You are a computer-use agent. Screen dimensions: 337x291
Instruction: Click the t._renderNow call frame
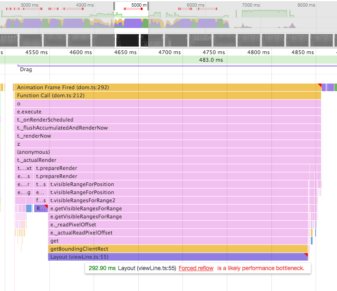pos(168,136)
